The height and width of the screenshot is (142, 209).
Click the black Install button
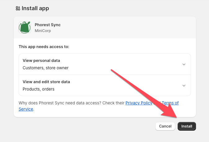pyautogui.click(x=187, y=126)
